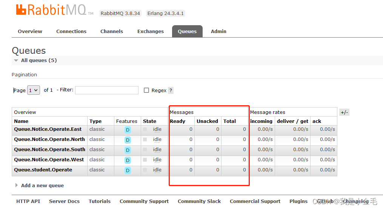The height and width of the screenshot is (209, 383).
Task: Click the idle state of Queue.student.Operate
Action: point(157,170)
